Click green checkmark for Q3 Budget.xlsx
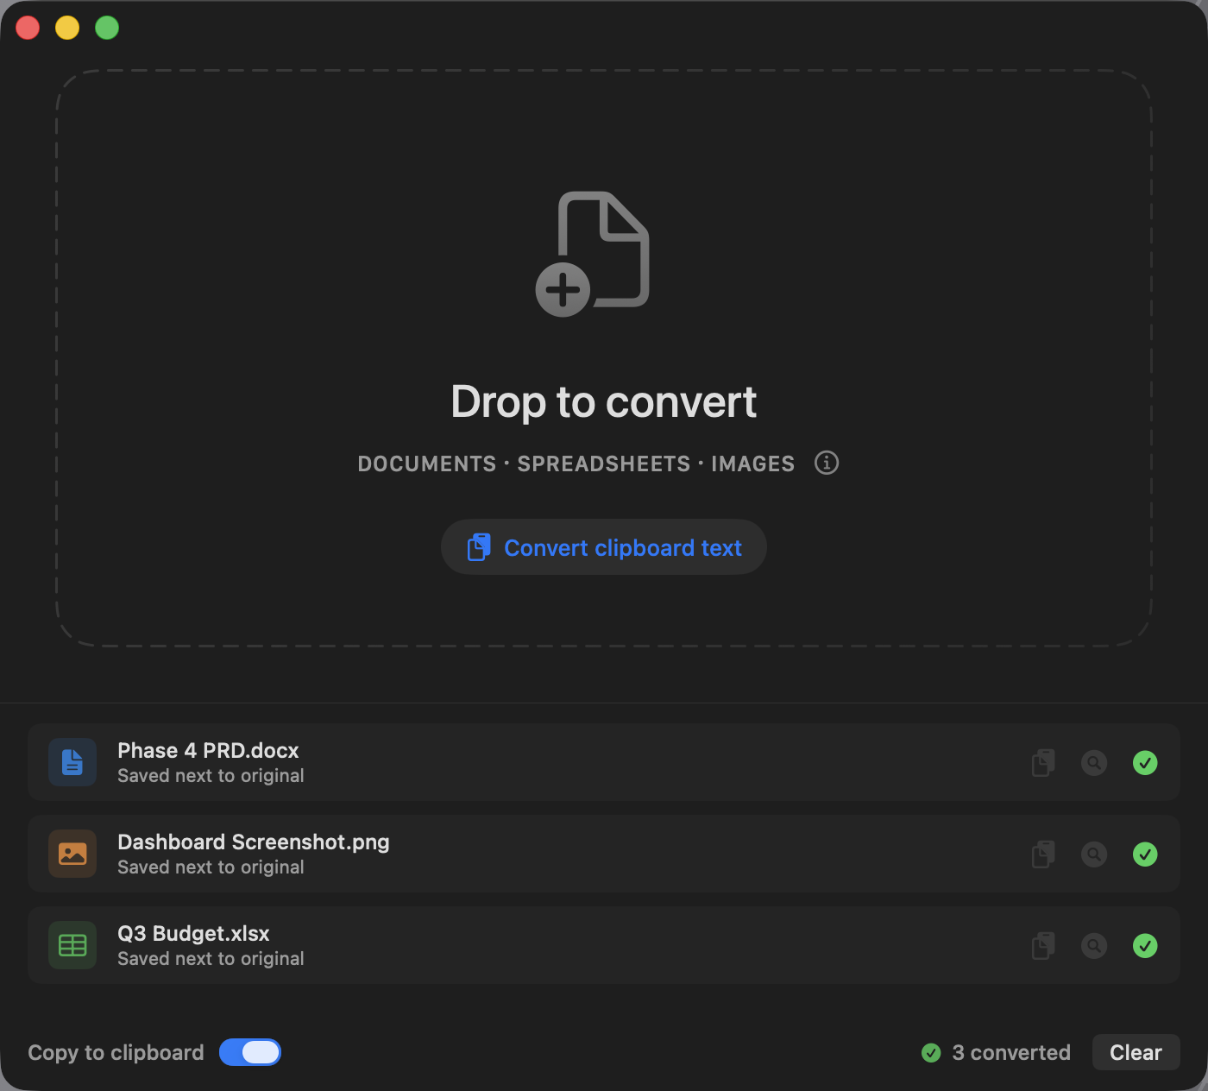 click(x=1145, y=946)
